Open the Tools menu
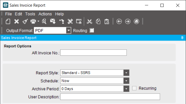Image resolution: width=186 pixels, height=104 pixels. click(30, 14)
